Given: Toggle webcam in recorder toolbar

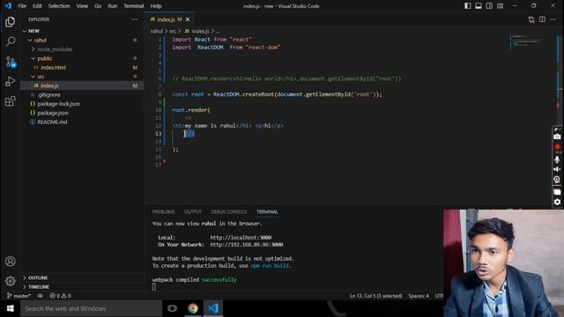Looking at the screenshot, I should pyautogui.click(x=557, y=180).
